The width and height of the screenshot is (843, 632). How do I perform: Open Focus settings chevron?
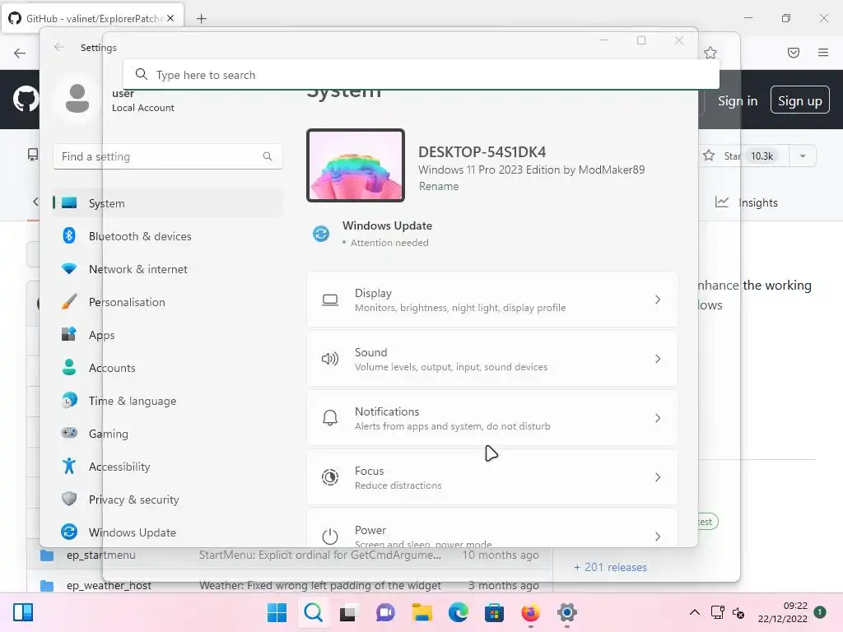tap(658, 477)
